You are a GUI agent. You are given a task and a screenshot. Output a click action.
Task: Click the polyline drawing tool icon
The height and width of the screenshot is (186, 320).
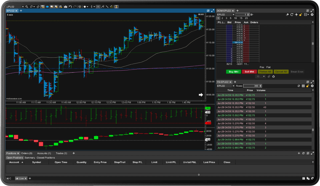pyautogui.click(x=103, y=7)
